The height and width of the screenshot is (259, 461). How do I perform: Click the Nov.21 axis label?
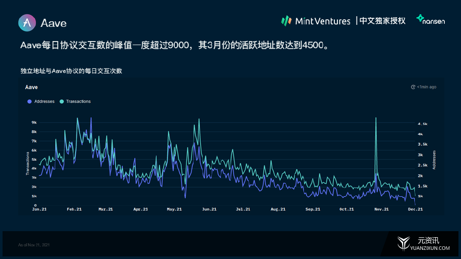click(x=381, y=209)
